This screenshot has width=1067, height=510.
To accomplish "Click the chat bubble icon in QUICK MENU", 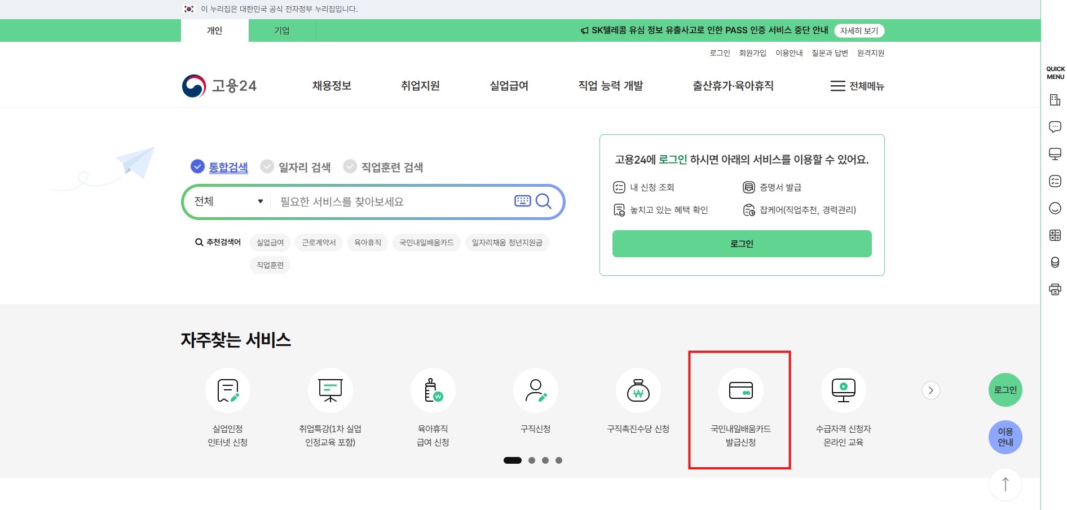I will click(x=1055, y=127).
